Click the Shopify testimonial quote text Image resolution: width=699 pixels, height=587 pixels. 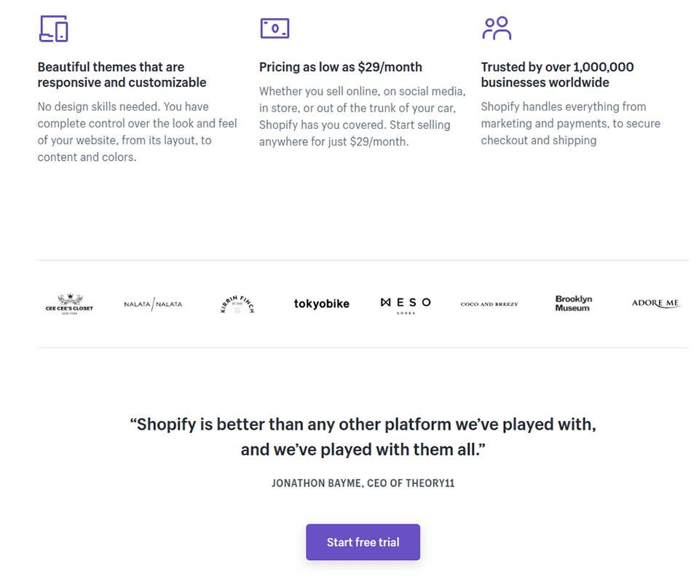363,437
